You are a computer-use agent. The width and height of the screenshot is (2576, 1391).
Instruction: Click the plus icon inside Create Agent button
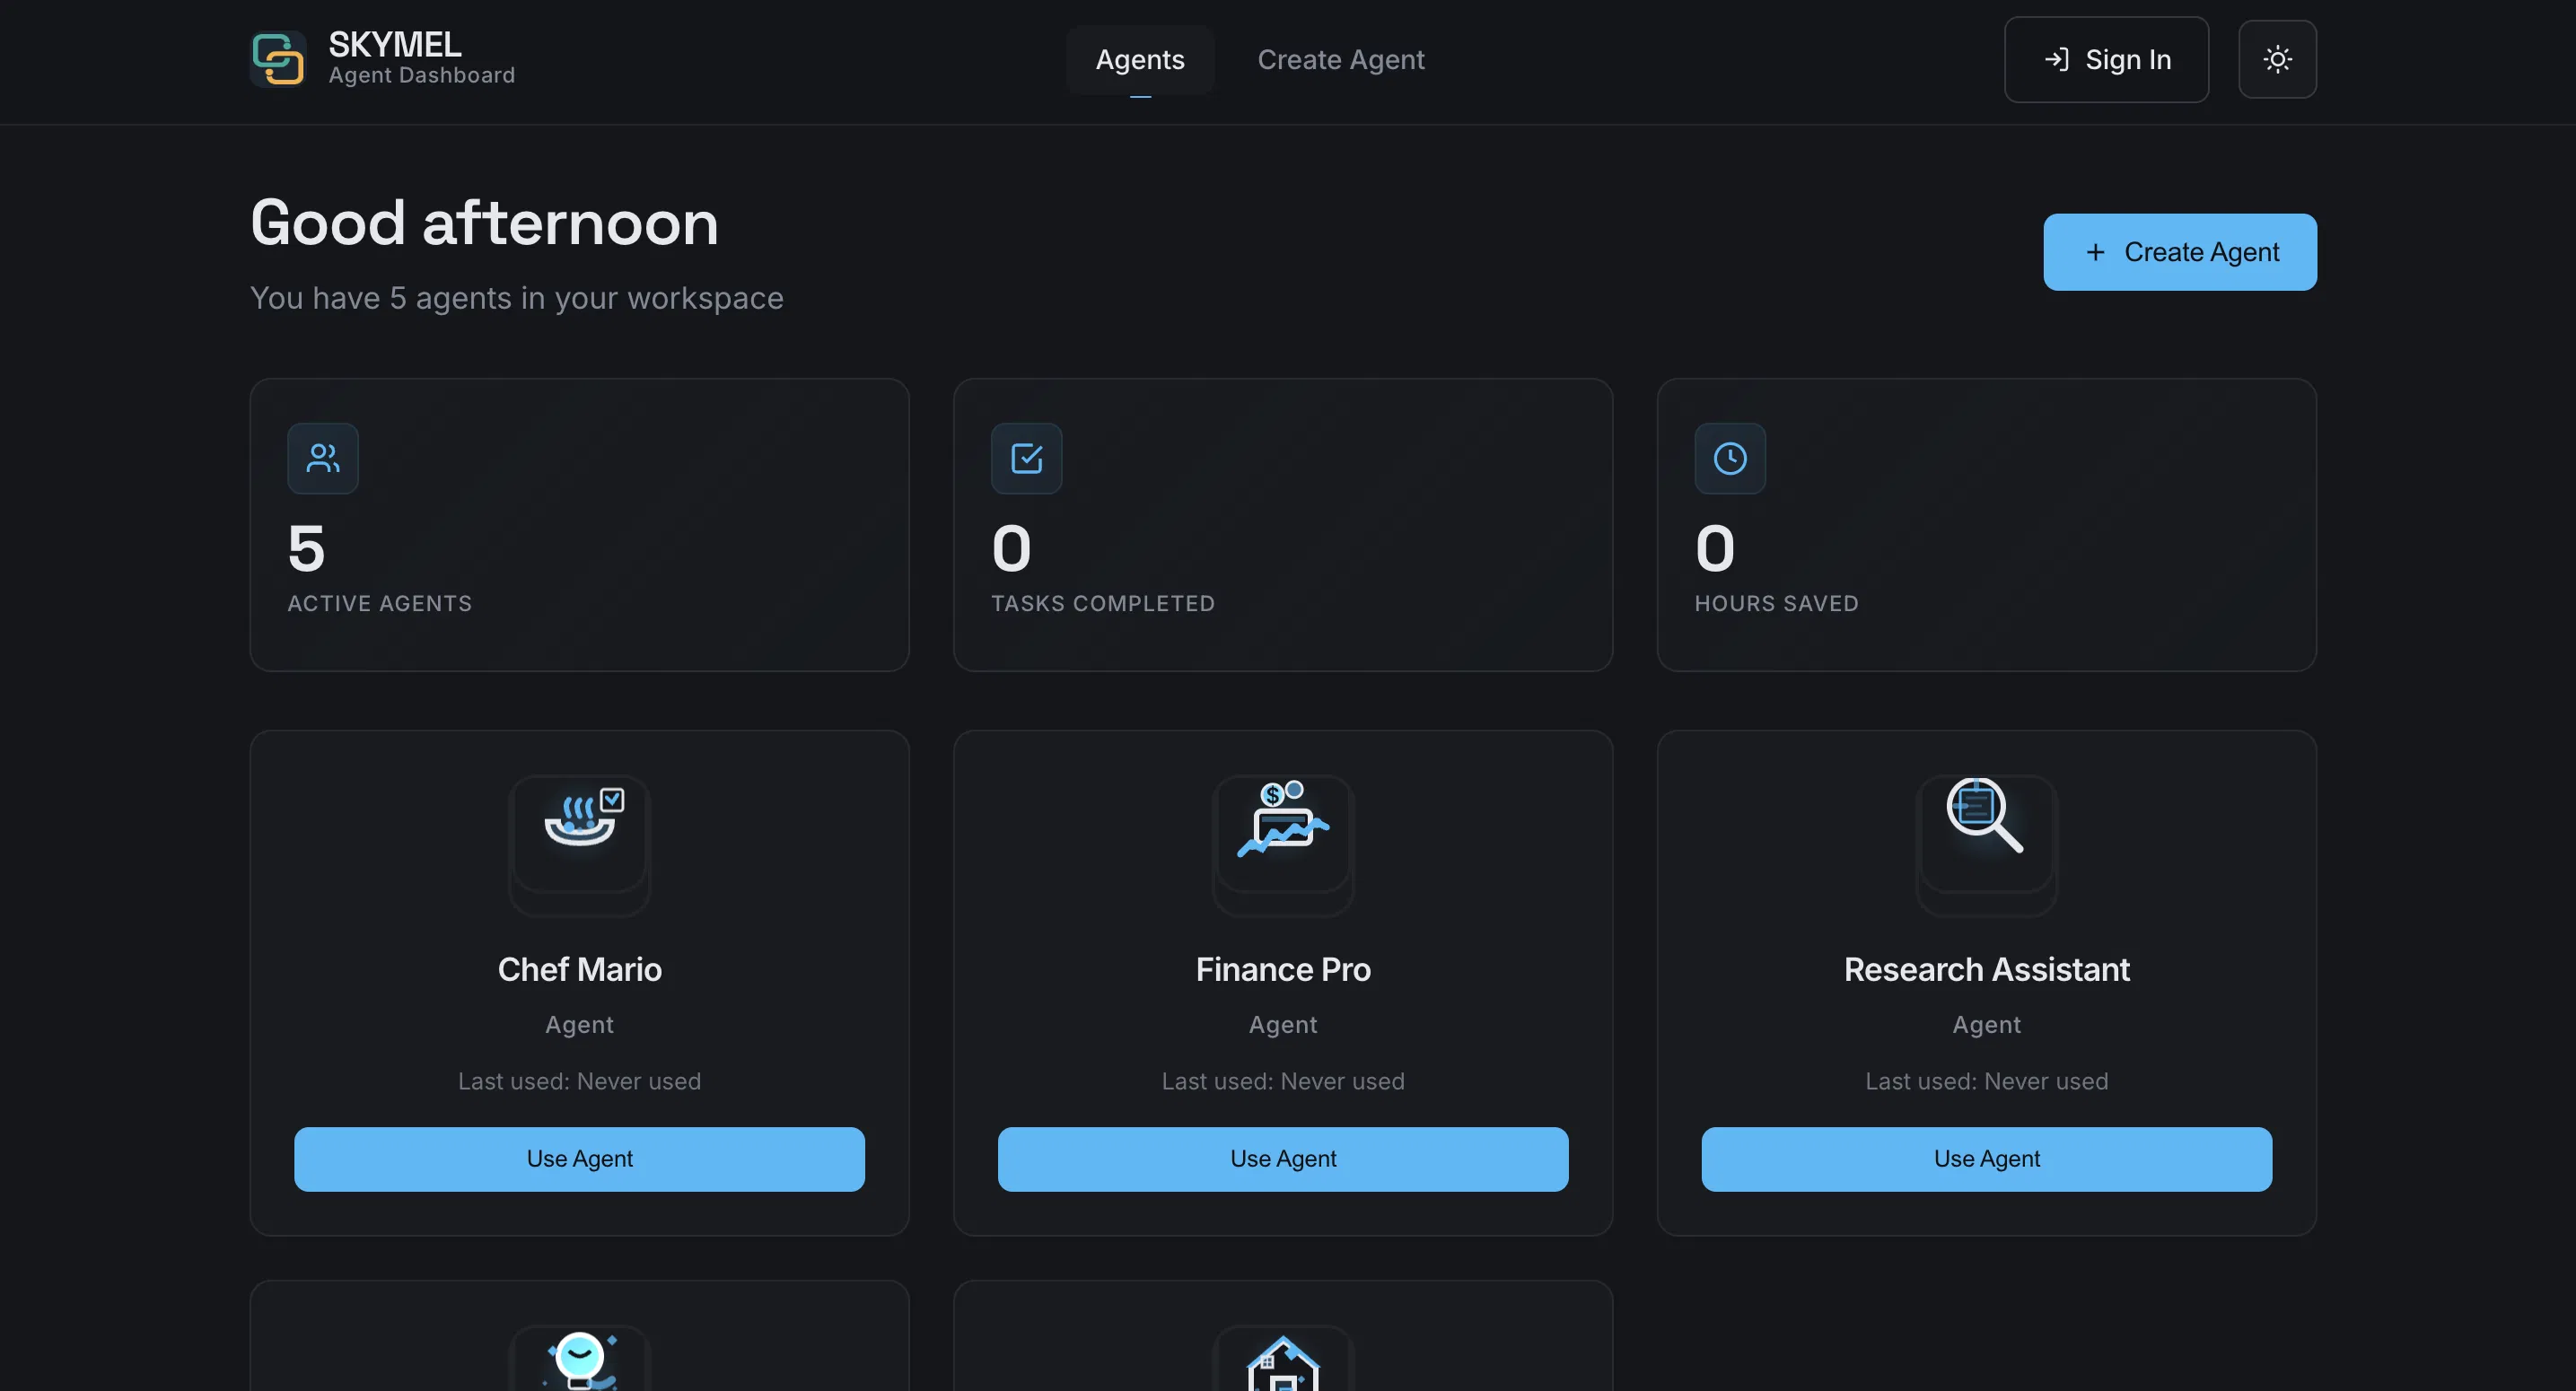coord(2095,252)
